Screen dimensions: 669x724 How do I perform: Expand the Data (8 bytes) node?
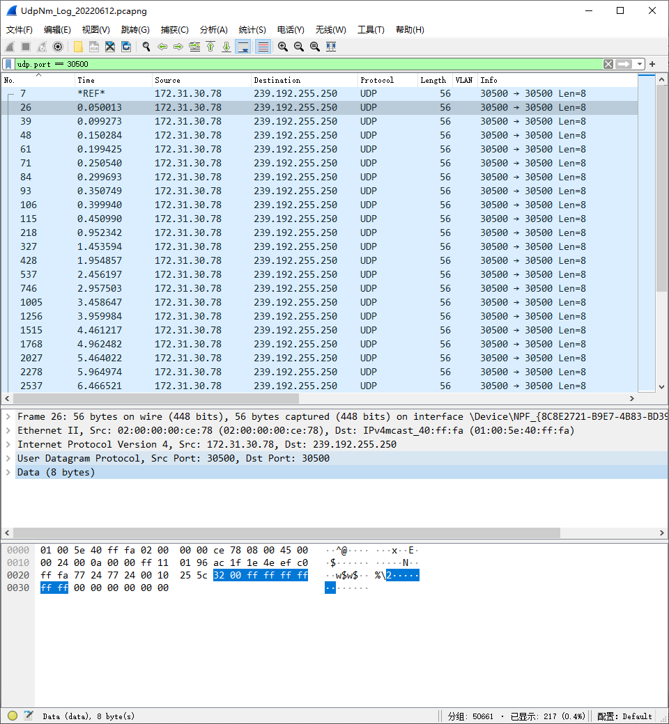[8, 472]
